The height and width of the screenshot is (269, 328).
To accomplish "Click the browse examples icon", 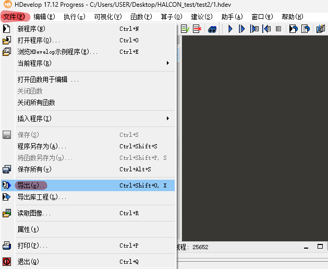I will tap(7, 52).
